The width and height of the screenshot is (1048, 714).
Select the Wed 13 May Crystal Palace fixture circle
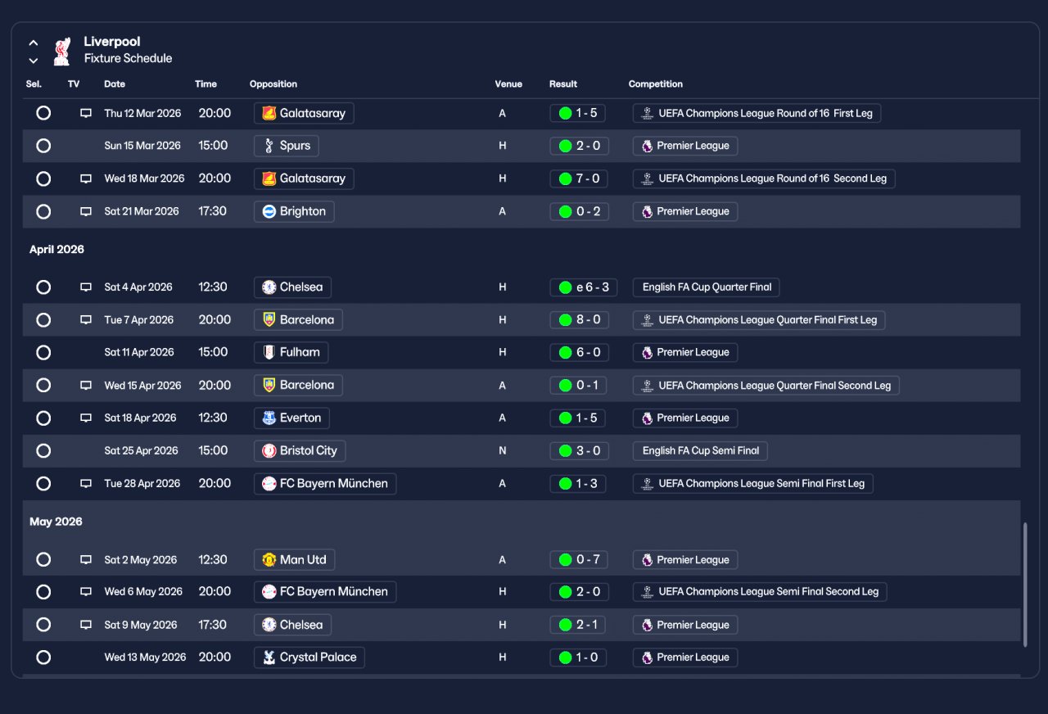pos(43,658)
